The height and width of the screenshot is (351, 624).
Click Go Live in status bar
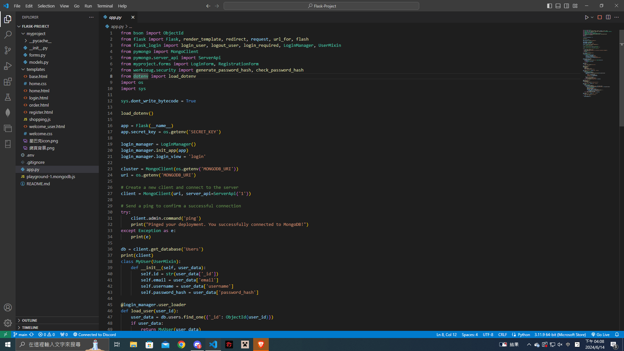pyautogui.click(x=600, y=334)
